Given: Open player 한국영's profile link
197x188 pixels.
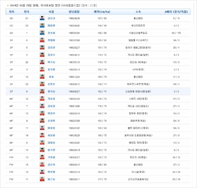Looking at the screenshot, I should (51, 150).
